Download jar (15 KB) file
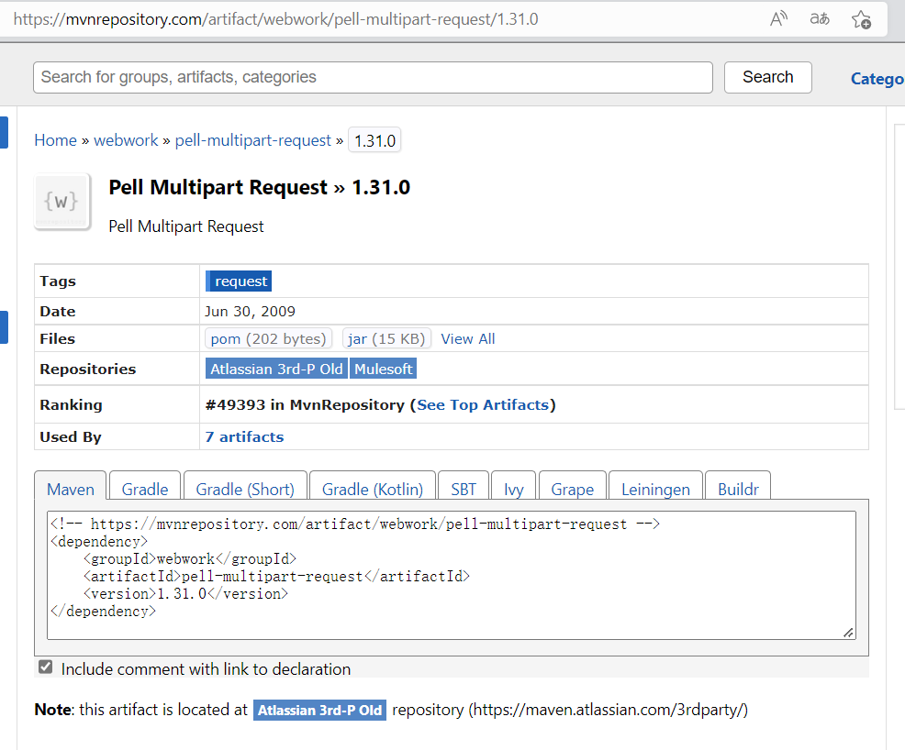Screen dimensions: 905x750 click(x=386, y=339)
